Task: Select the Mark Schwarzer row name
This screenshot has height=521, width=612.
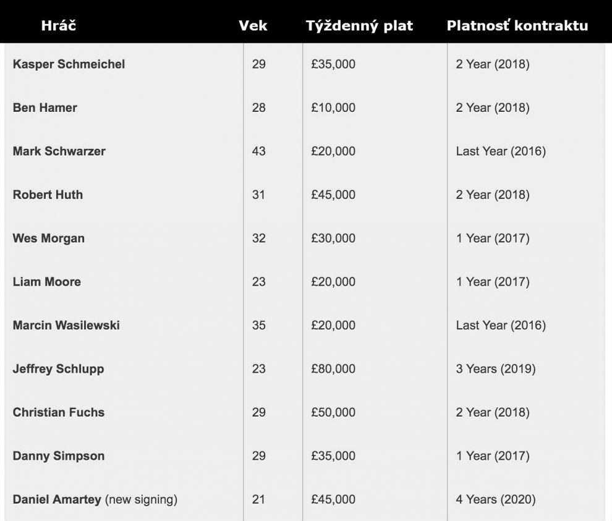Action: [x=59, y=151]
